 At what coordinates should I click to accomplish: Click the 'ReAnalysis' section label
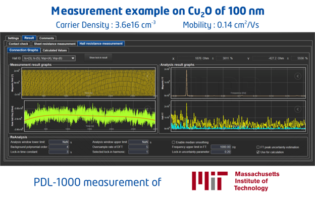tap(19, 137)
